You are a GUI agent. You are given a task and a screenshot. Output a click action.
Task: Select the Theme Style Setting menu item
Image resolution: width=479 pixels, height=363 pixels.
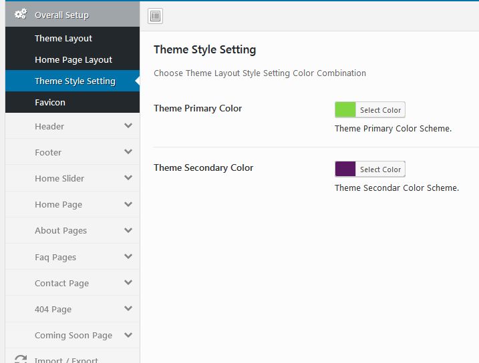coord(75,81)
